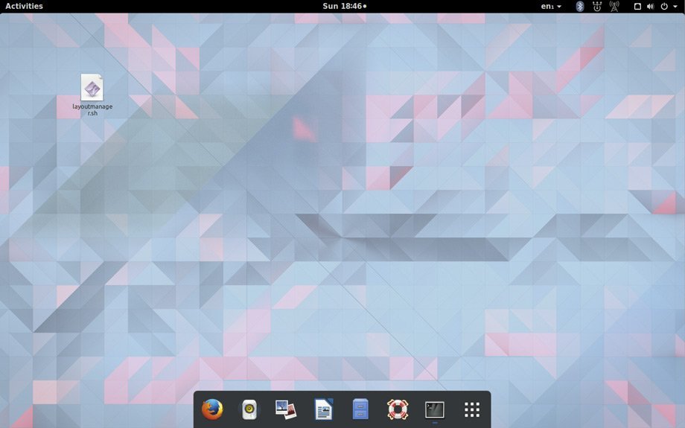Open the Activities overview
685x428 pixels.
tap(24, 6)
